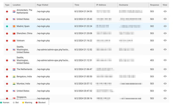This screenshot has width=173, height=105.
Task: Click the Spain flag icon
Action: [14, 26]
